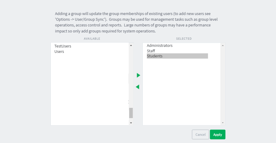The image size is (276, 143).
Task: Click the green right arrow to add group
Action: pyautogui.click(x=138, y=75)
